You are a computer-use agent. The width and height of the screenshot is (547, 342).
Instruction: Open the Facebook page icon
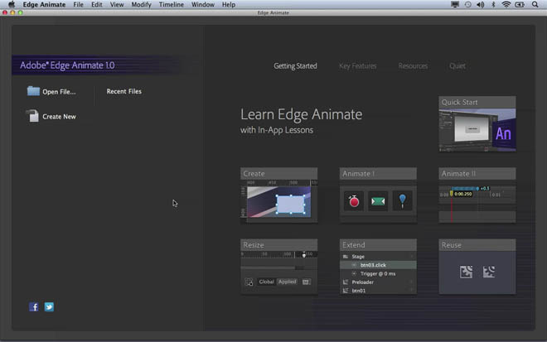click(x=34, y=306)
